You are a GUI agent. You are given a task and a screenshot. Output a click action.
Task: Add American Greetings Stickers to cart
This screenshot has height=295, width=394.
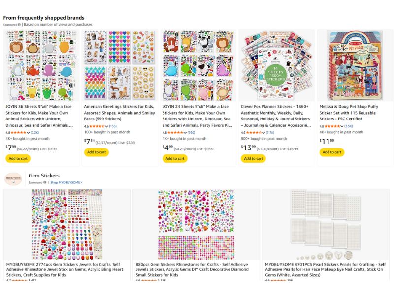(97, 152)
